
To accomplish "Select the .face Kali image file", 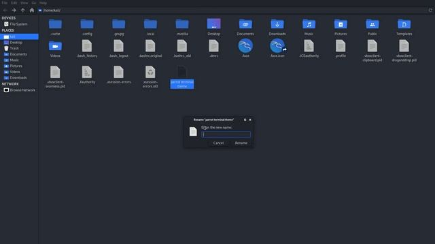I will point(245,45).
